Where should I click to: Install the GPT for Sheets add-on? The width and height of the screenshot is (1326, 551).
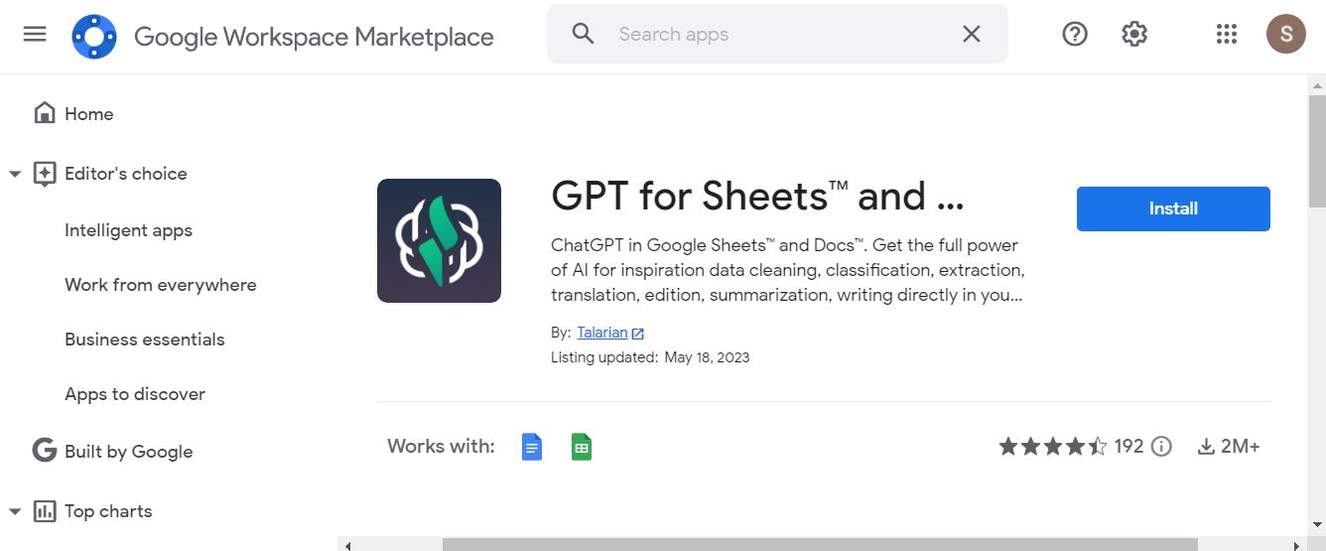click(1173, 208)
